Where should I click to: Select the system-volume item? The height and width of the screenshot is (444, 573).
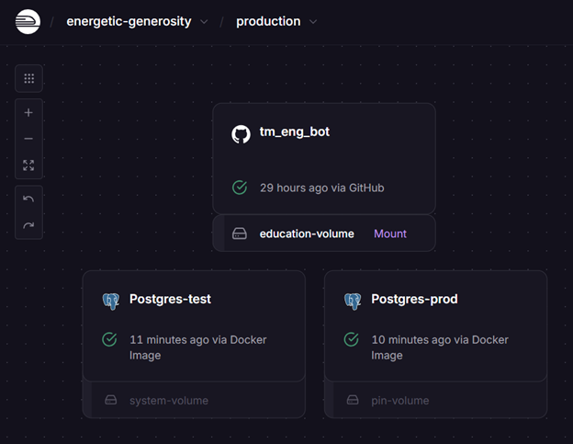168,401
